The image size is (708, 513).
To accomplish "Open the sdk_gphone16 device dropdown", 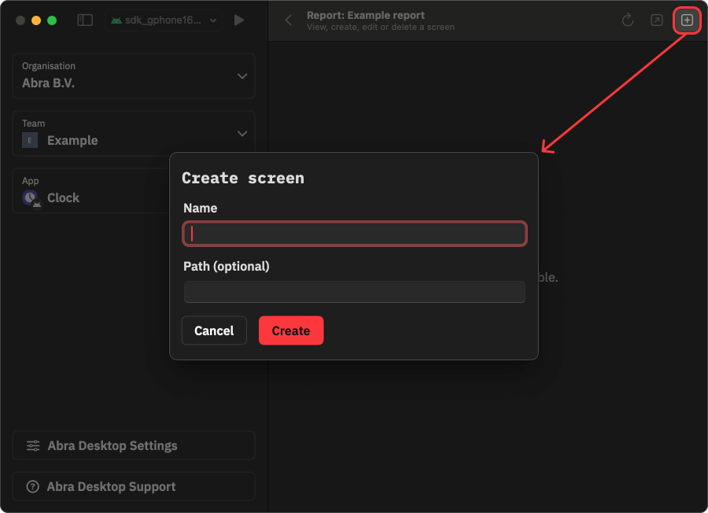I will [x=164, y=20].
